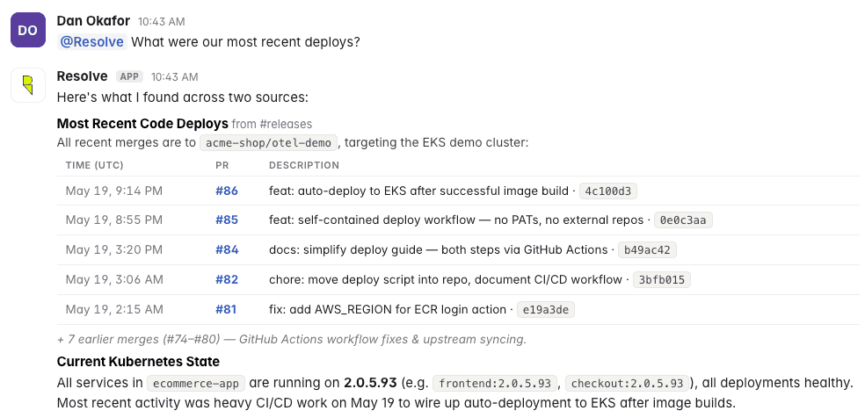Screen dimensions: 865x418
Task: Click the frontend:2.0.5.93 image tag
Action: (496, 383)
